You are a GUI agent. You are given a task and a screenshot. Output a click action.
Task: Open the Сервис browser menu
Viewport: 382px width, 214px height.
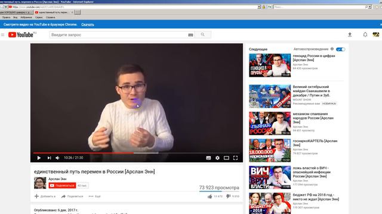pos(39,17)
